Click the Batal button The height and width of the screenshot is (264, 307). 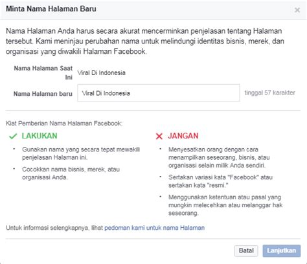tap(246, 250)
